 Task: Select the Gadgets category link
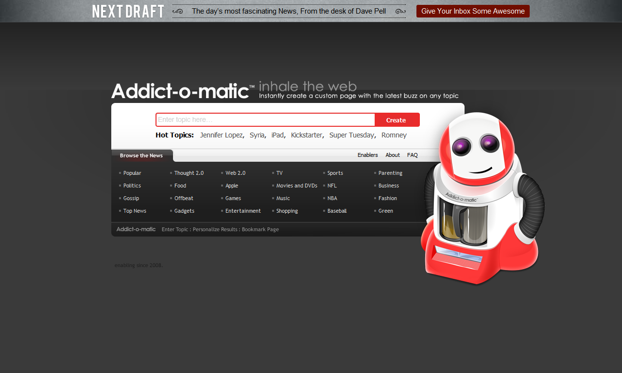[184, 211]
